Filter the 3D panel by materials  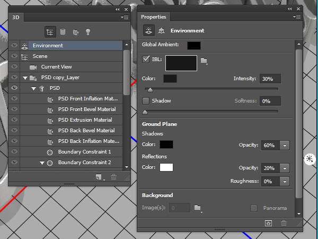click(76, 32)
